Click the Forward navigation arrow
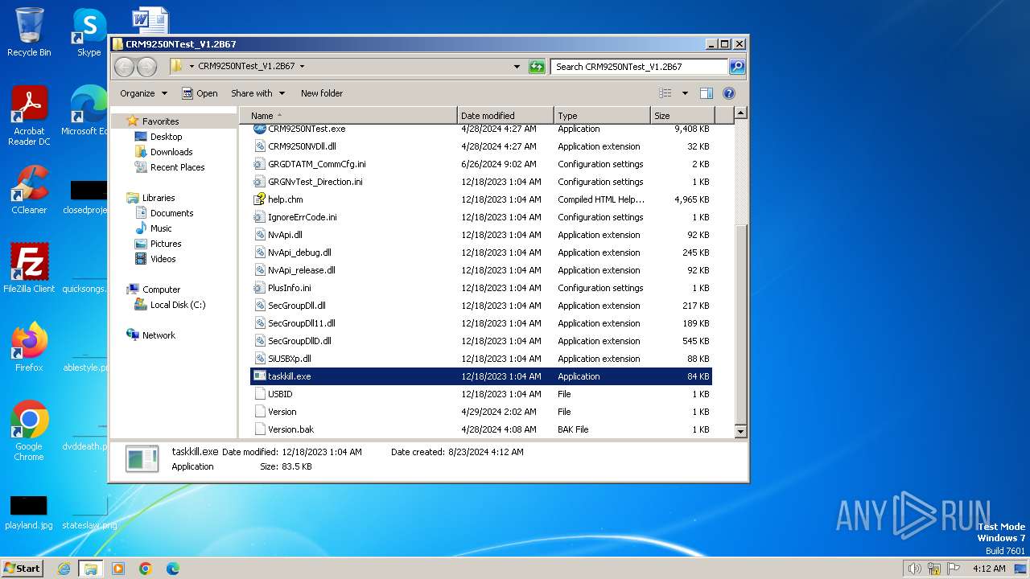1030x579 pixels. 146,67
